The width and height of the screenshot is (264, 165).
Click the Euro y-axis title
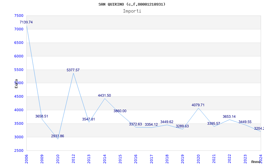click(x=16, y=83)
